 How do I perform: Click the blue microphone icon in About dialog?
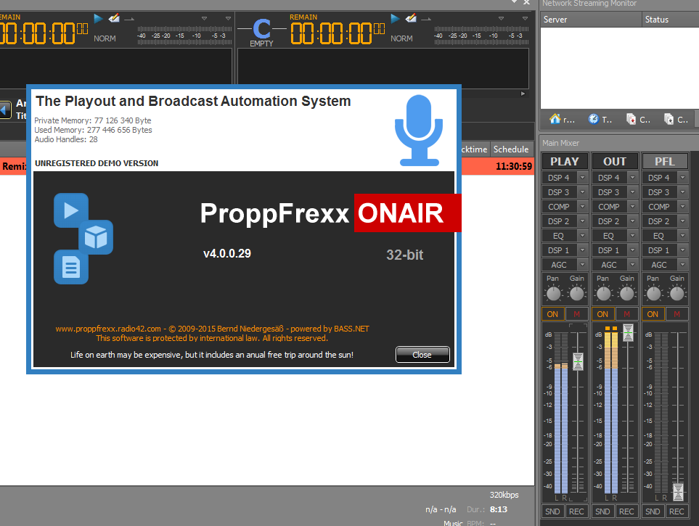tap(419, 130)
